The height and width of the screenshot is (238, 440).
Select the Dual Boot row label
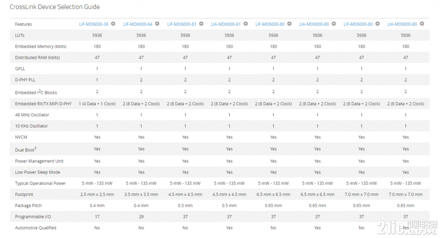[x=26, y=149]
